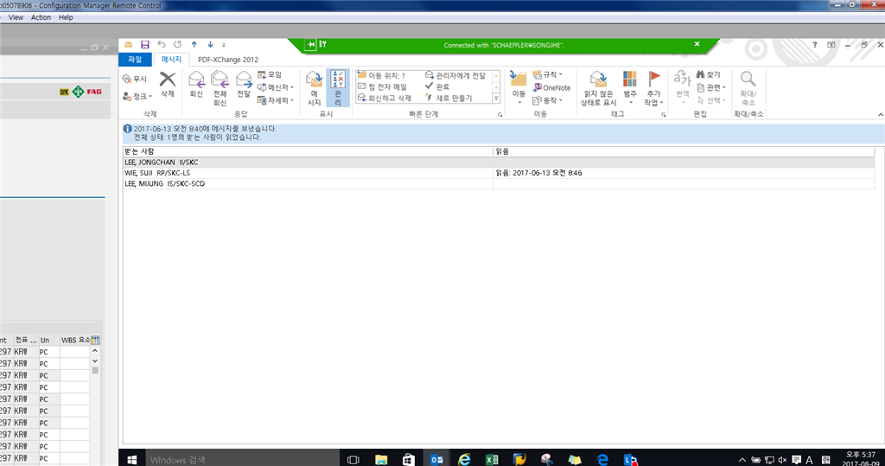
Task: Open the View menu in Remote Control
Action: 16,17
